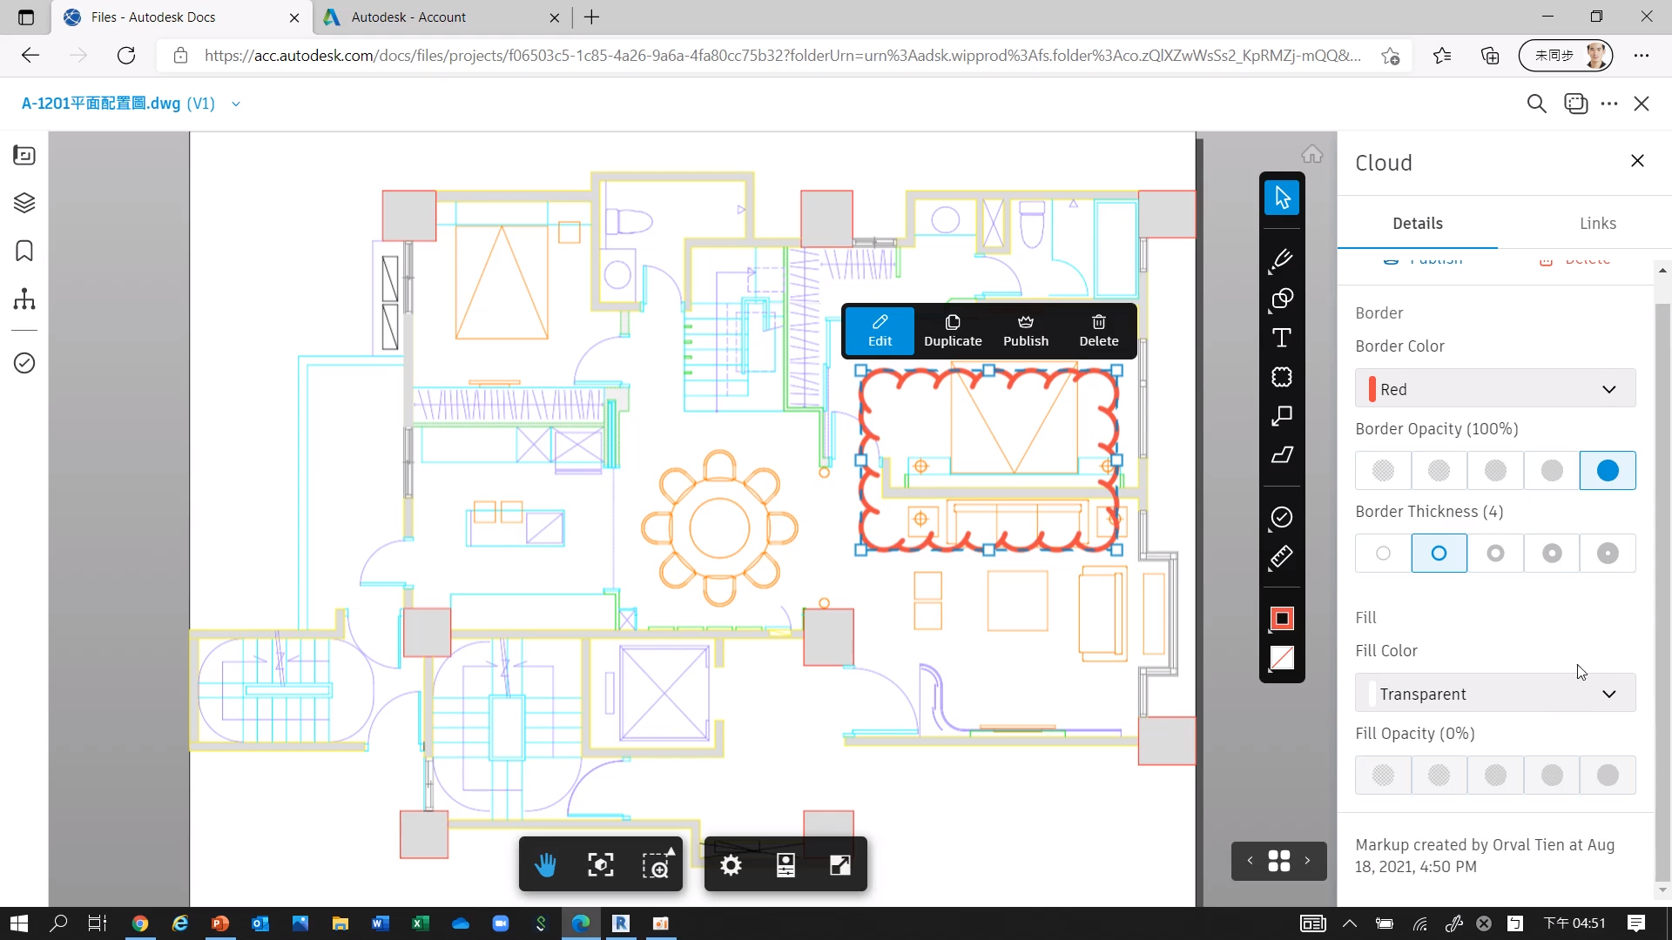Search within the document
Viewport: 1672px width, 940px height.
pos(1537,104)
